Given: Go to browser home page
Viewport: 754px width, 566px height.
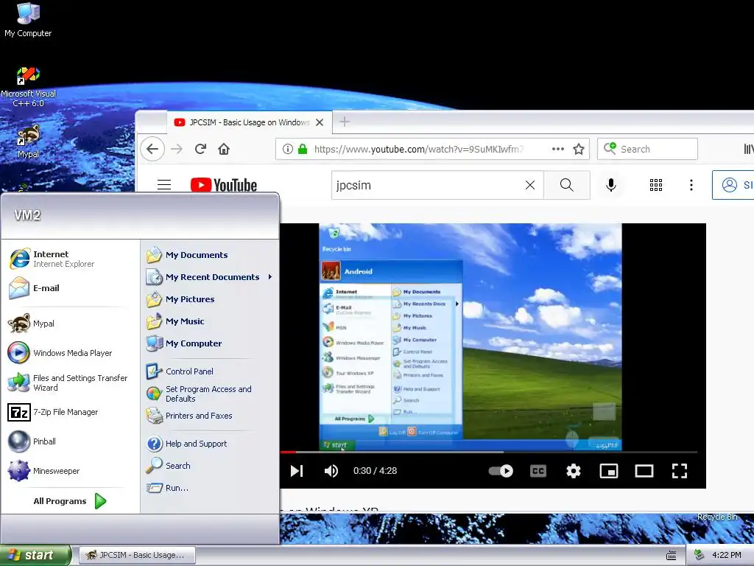Looking at the screenshot, I should click(x=224, y=149).
